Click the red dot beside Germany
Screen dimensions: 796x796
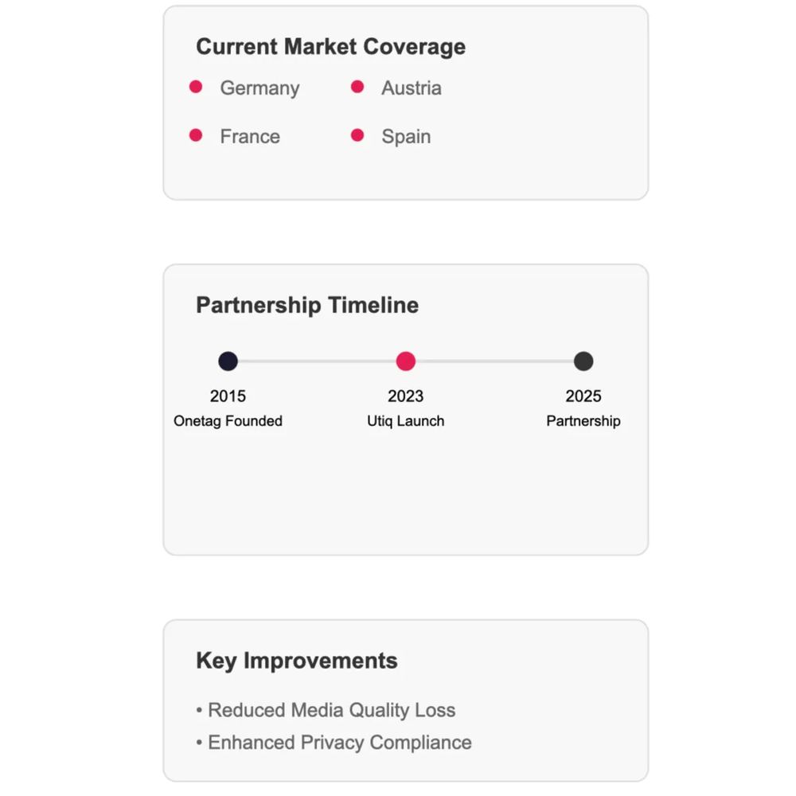click(196, 87)
